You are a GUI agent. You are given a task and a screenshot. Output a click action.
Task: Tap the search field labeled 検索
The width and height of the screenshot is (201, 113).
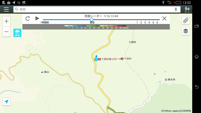[97, 9]
